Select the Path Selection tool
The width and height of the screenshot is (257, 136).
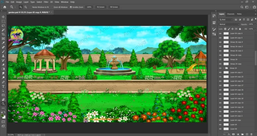pyautogui.click(x=3, y=91)
